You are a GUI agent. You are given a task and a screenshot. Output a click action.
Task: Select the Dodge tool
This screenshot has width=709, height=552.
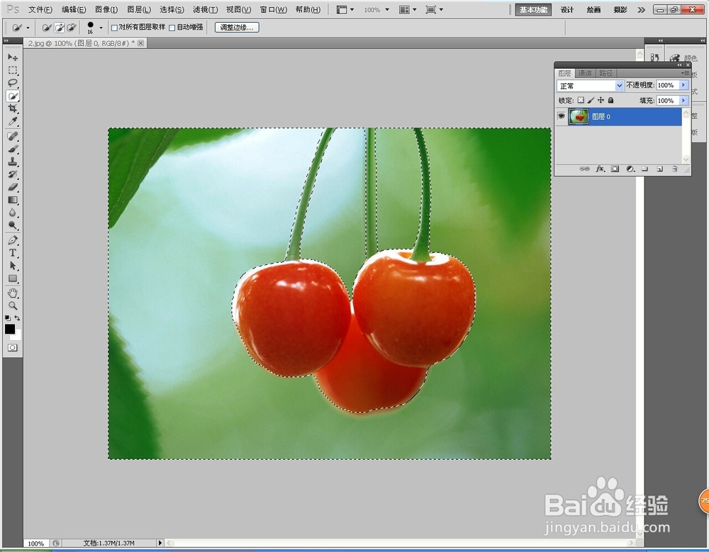pyautogui.click(x=13, y=225)
